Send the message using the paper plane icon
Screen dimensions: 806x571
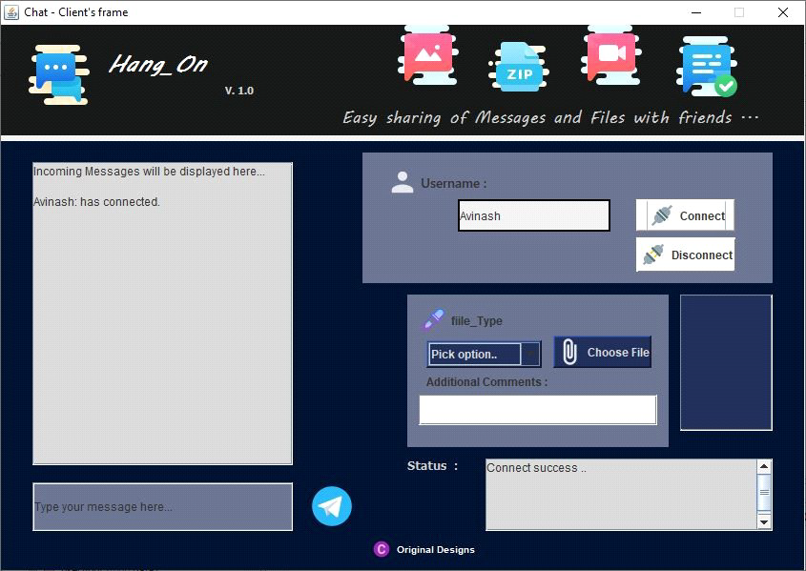click(331, 506)
